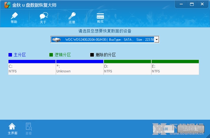The height and width of the screenshot is (138, 210).
Task: Click the 查看 view icon
Action: pyautogui.click(x=29, y=129)
